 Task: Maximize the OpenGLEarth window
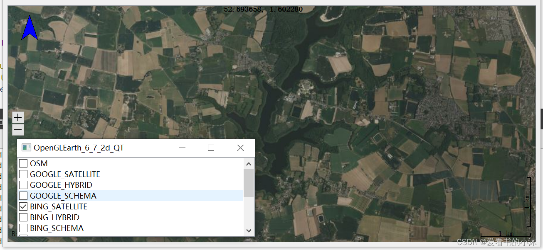[x=211, y=148]
